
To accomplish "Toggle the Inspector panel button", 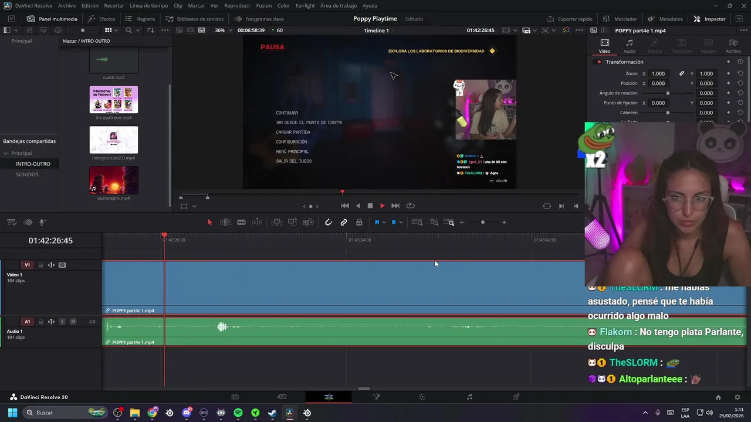I will pos(709,19).
